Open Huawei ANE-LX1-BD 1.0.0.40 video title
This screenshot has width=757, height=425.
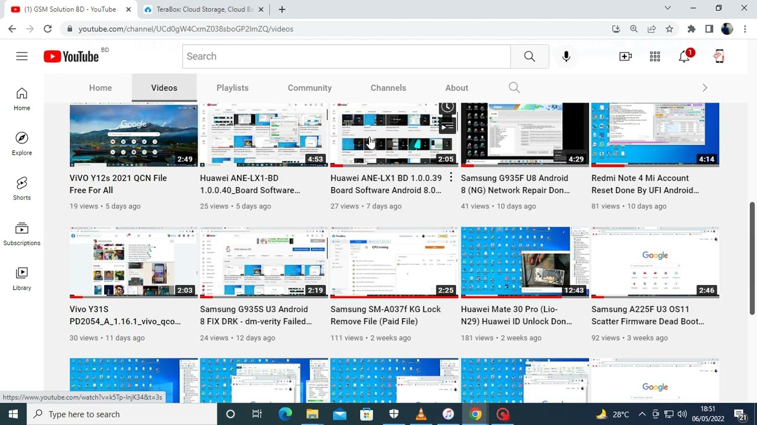pos(250,184)
